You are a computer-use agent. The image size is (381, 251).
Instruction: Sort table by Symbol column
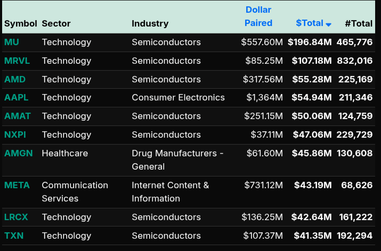(x=20, y=23)
